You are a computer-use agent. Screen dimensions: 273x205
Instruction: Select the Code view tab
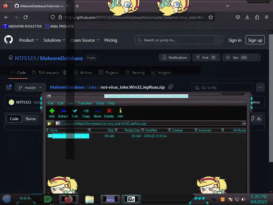pyautogui.click(x=14, y=119)
